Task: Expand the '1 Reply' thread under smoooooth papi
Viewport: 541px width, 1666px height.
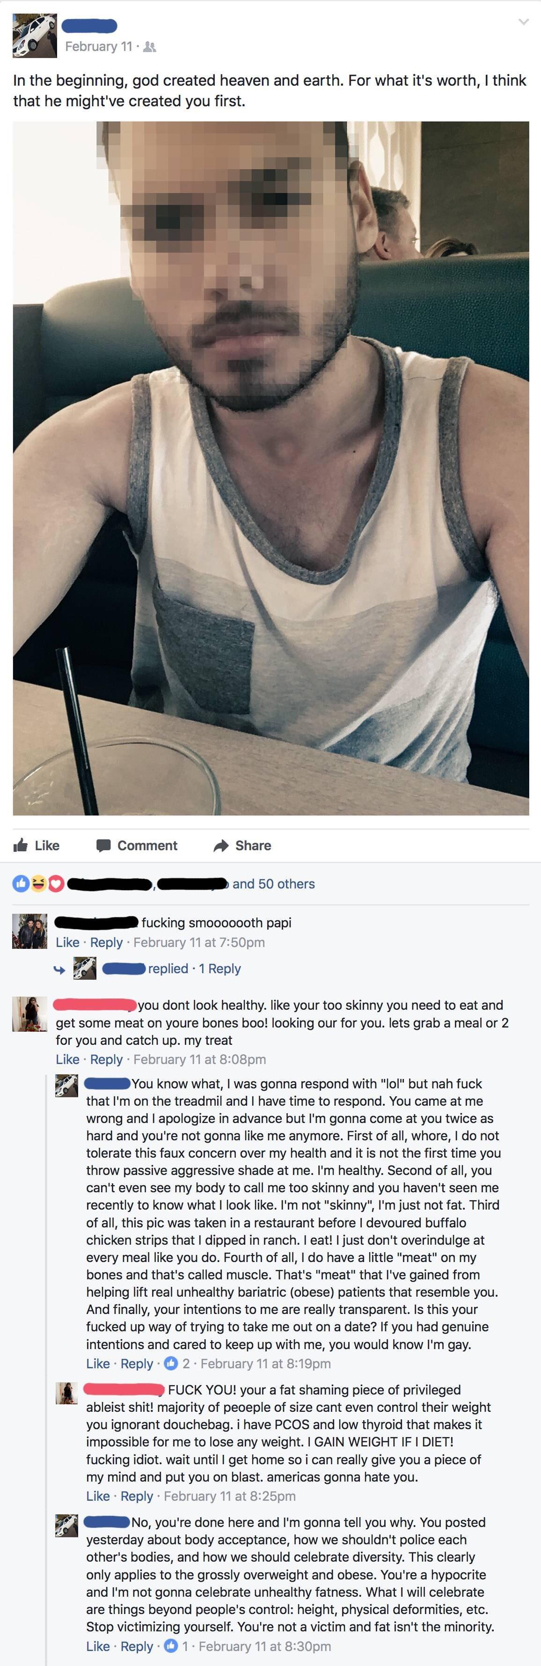Action: click(x=220, y=968)
